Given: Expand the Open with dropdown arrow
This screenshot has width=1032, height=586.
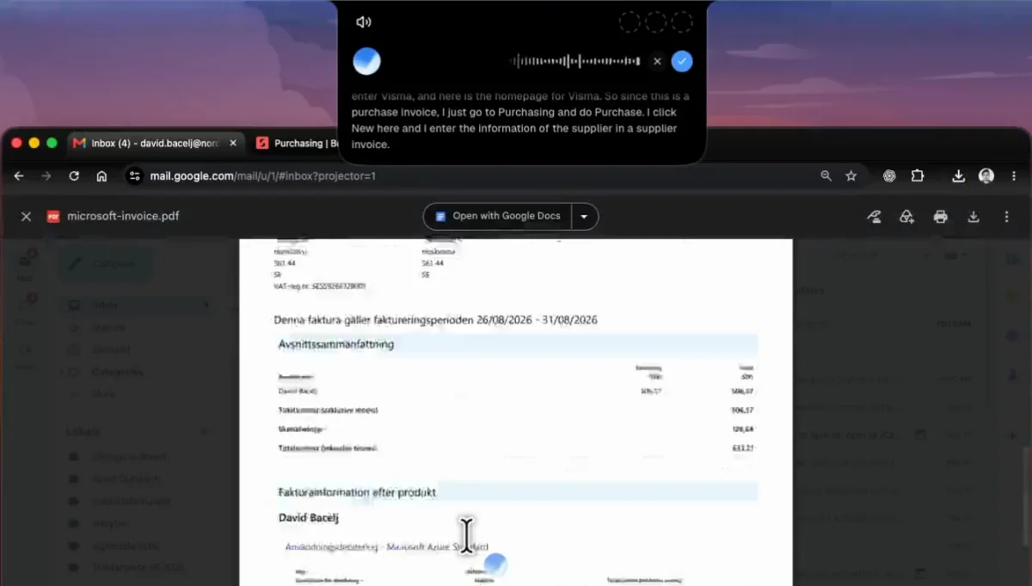Looking at the screenshot, I should tap(584, 216).
